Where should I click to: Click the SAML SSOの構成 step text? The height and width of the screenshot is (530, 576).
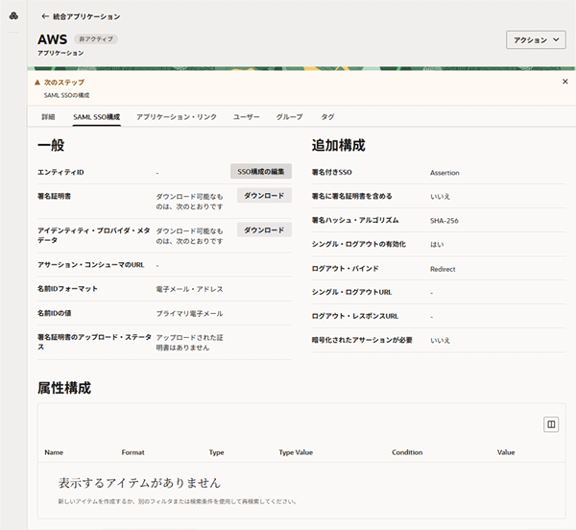coord(66,95)
